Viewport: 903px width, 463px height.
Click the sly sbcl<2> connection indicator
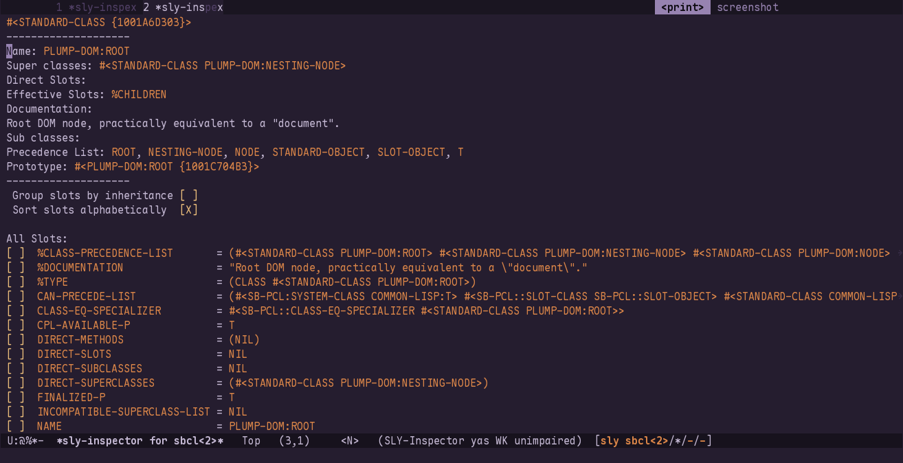pyautogui.click(x=634, y=440)
